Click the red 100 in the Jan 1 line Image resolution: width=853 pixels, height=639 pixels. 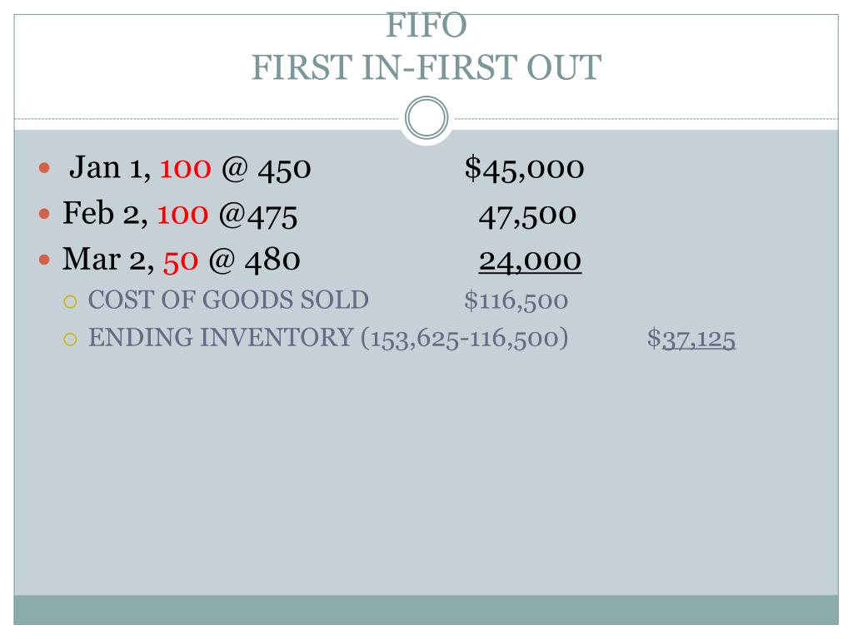[x=185, y=168]
